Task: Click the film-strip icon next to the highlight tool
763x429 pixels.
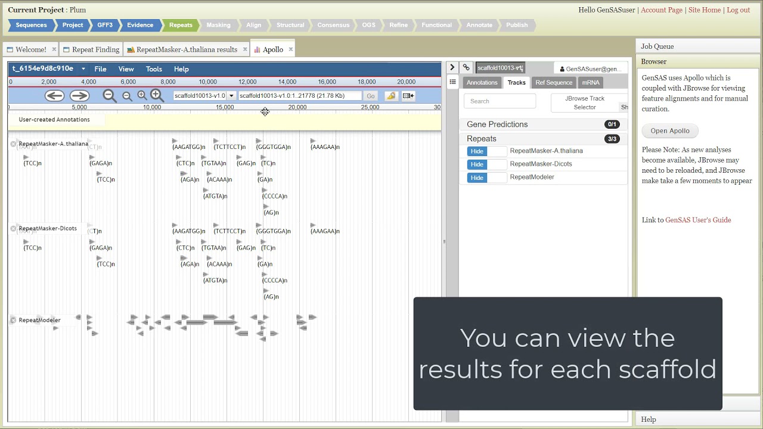Action: click(x=408, y=96)
